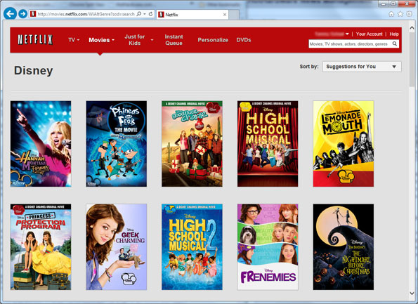Open the Personalize page

213,40
